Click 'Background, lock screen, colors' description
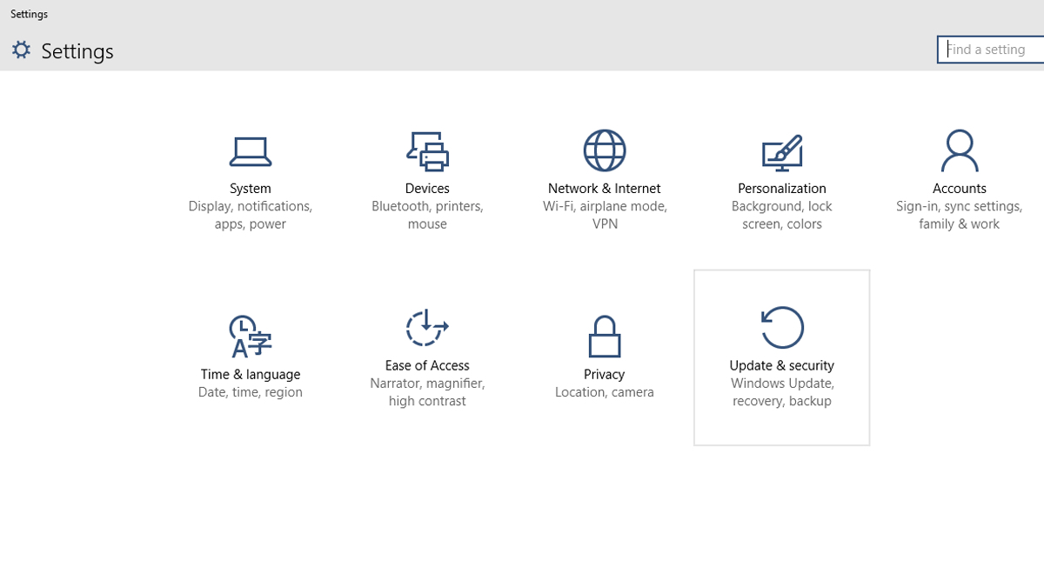 (x=782, y=215)
